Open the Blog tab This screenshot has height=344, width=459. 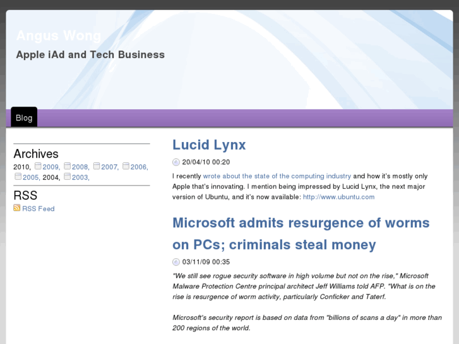24,117
